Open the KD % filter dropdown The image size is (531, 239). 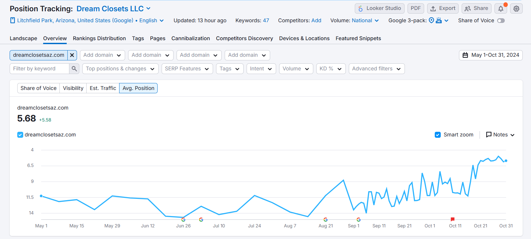coord(331,69)
